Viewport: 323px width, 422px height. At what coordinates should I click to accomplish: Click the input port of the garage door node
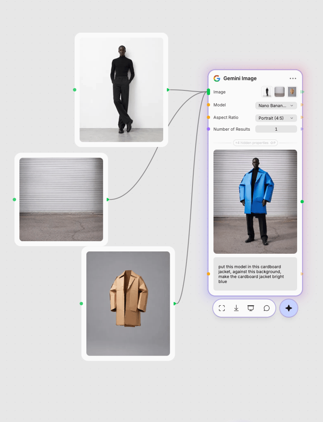(x=14, y=199)
